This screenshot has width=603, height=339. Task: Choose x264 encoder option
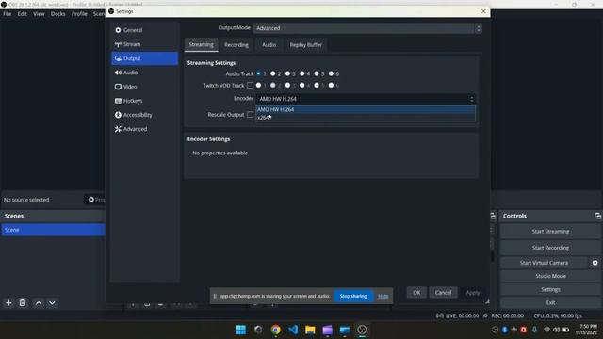(x=366, y=117)
